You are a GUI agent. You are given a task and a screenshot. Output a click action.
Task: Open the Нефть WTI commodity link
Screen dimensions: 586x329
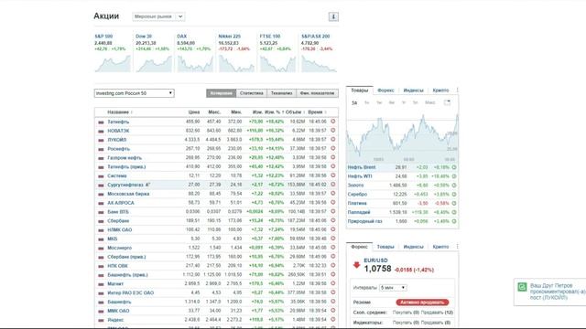coord(360,176)
